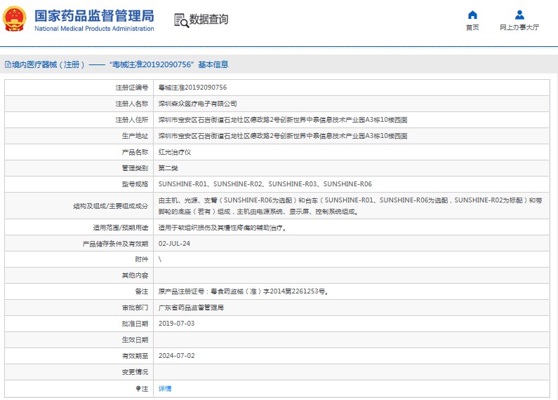Click the 注册人住所 address value
The image size is (558, 400).
click(x=283, y=120)
